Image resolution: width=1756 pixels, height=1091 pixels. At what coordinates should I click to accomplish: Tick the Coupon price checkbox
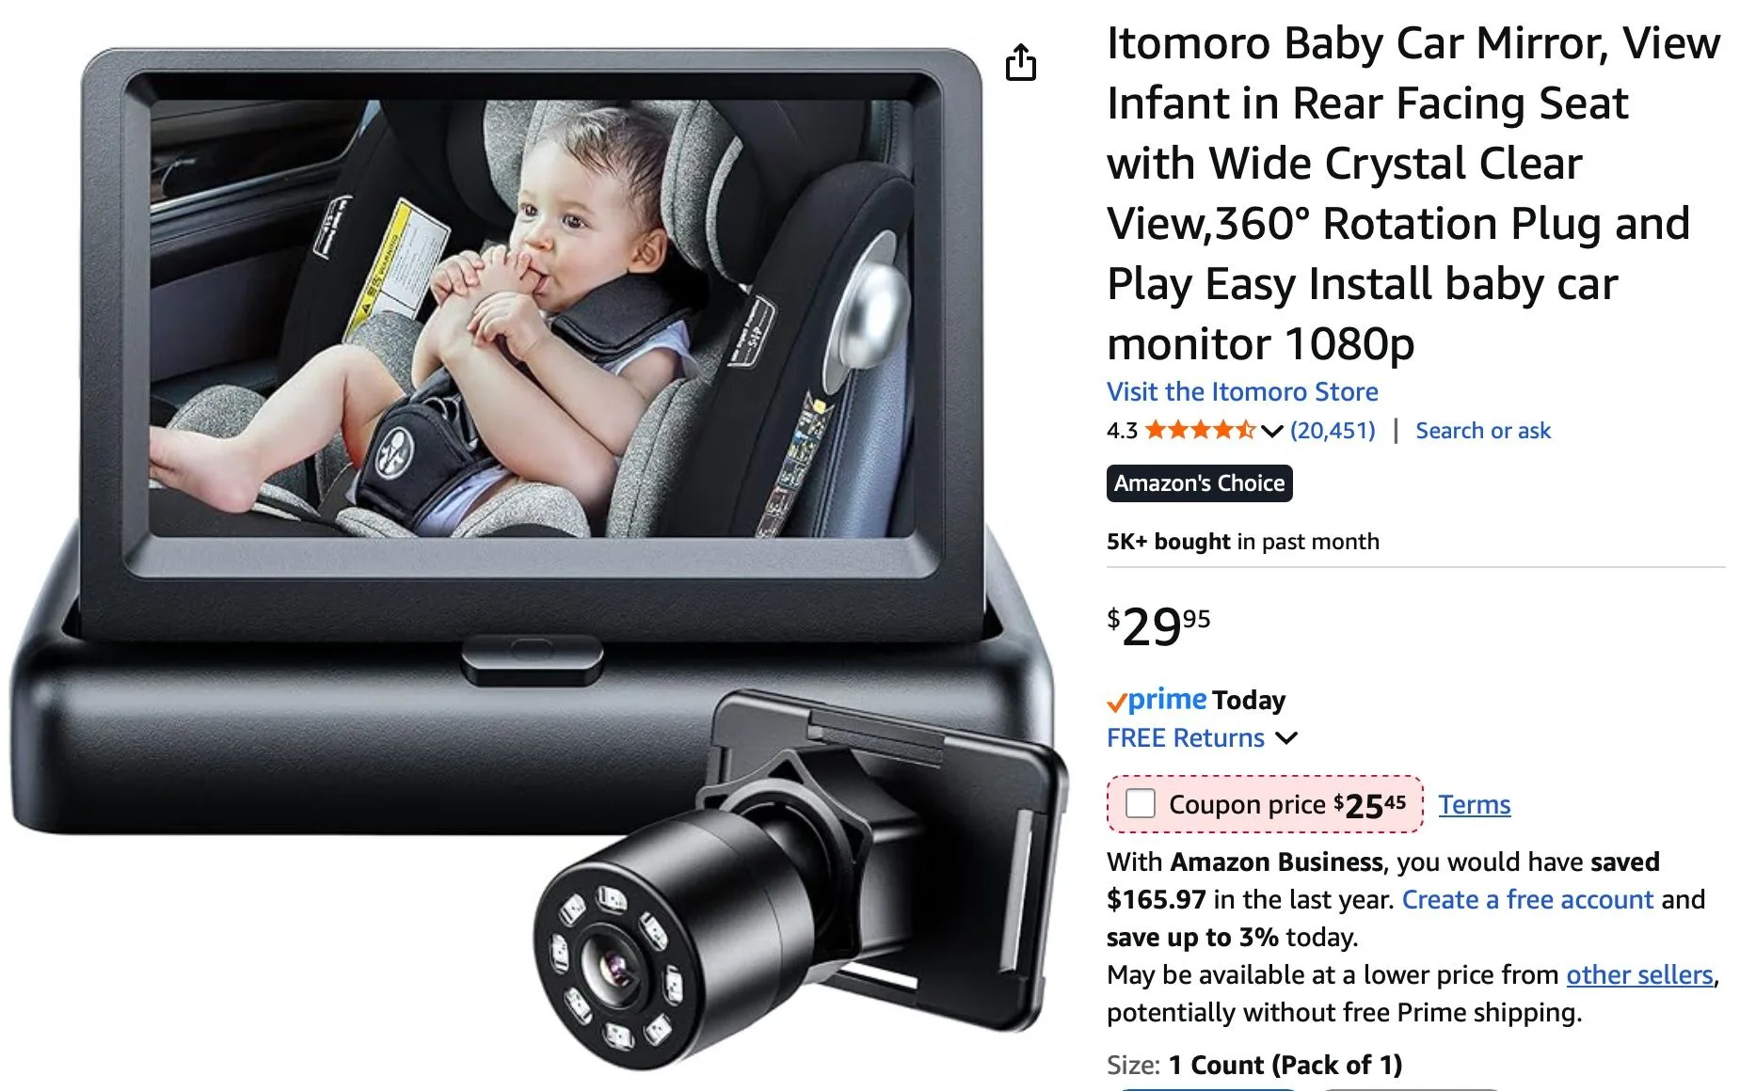tap(1141, 804)
